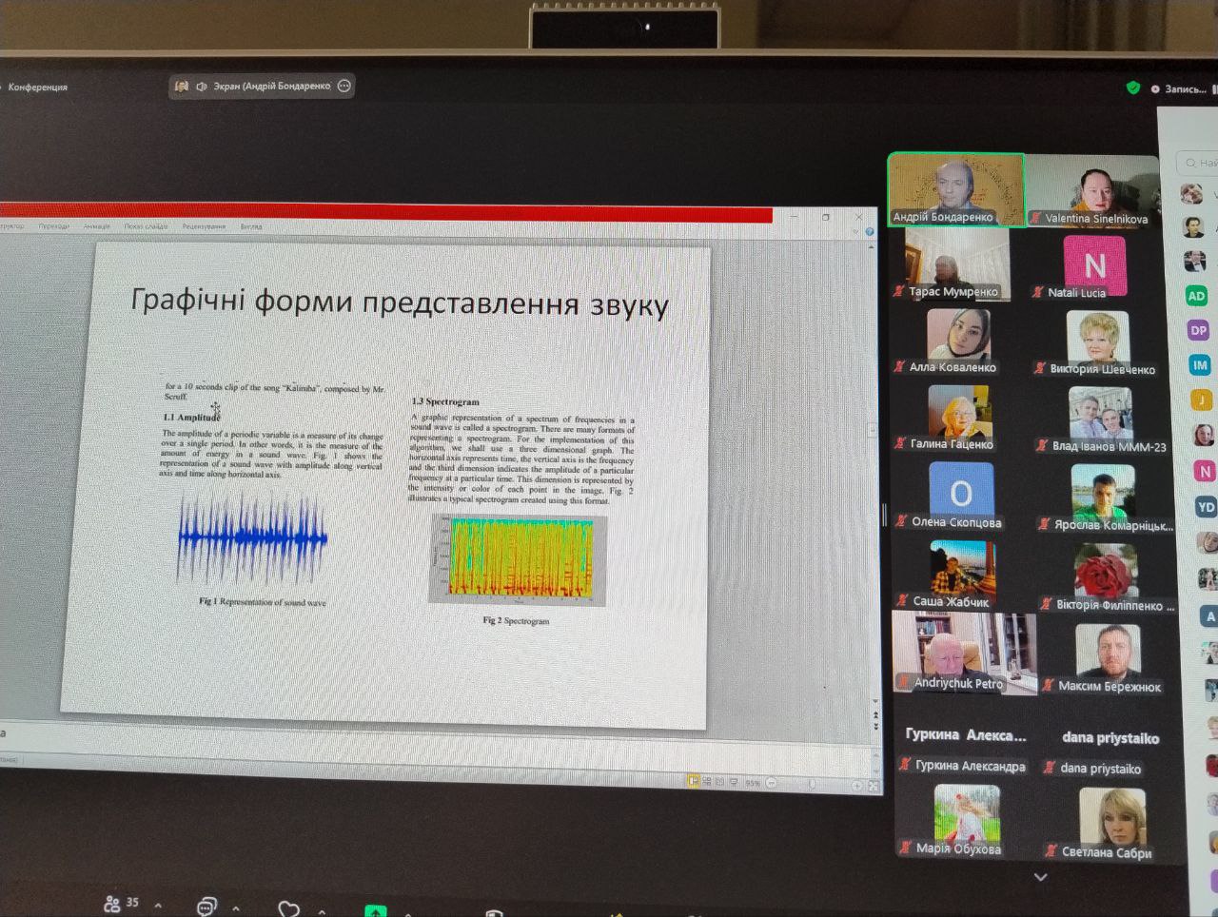Click the heart reactions icon
1218x917 pixels.
(288, 909)
